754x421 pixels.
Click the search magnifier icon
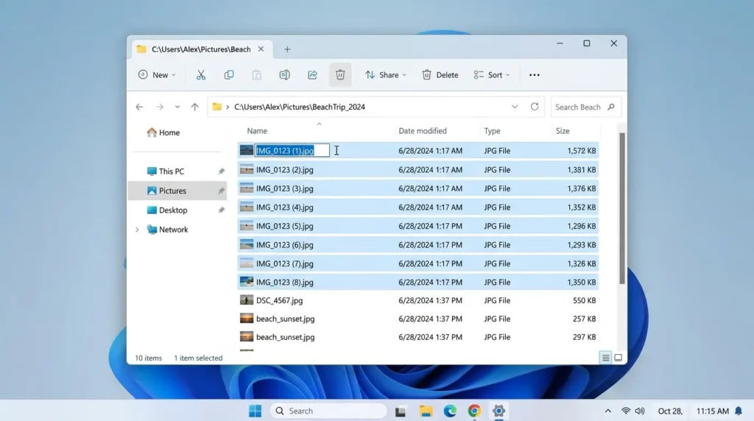pos(611,107)
